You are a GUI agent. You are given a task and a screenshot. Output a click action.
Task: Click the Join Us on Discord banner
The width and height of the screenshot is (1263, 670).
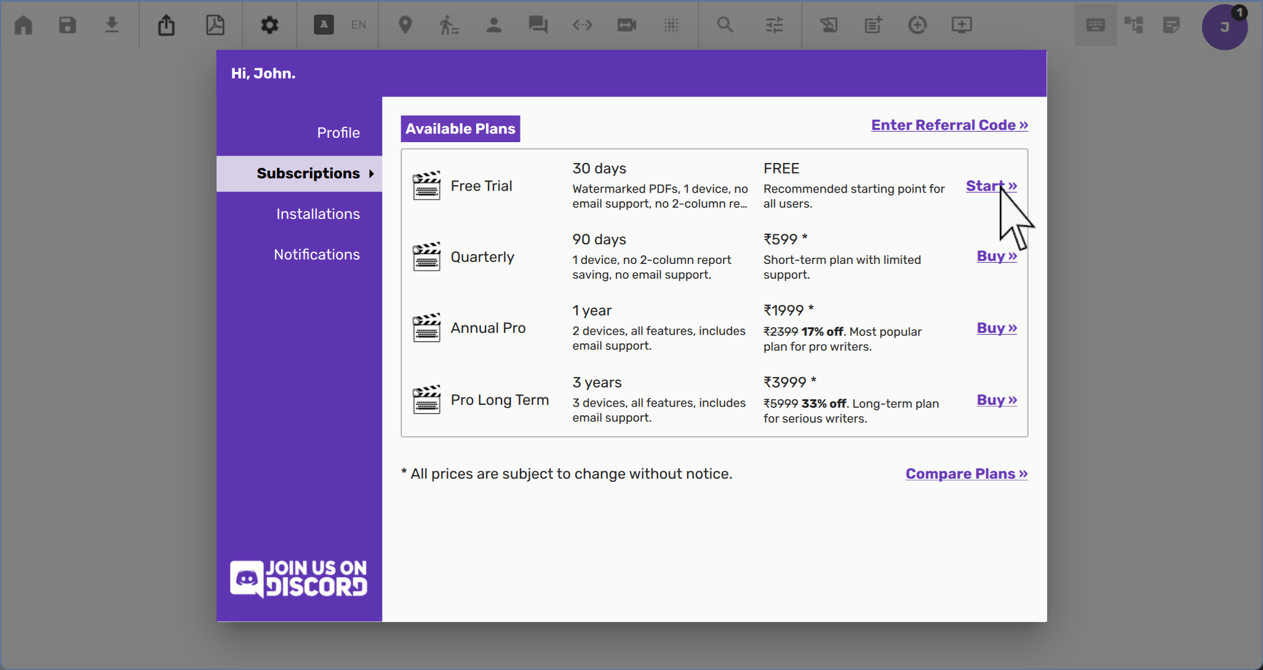299,578
